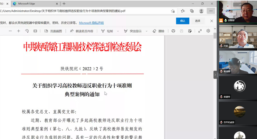Toggle the page view (页面视图) option
This screenshot has width=257, height=139.
tap(53, 31)
